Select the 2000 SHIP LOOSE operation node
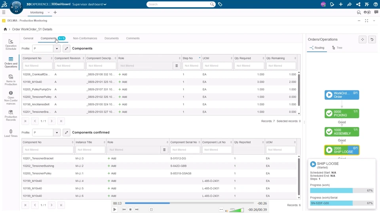 click(x=342, y=150)
